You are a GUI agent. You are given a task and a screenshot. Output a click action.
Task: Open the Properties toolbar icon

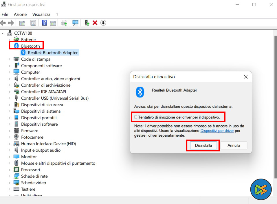pos(33,23)
